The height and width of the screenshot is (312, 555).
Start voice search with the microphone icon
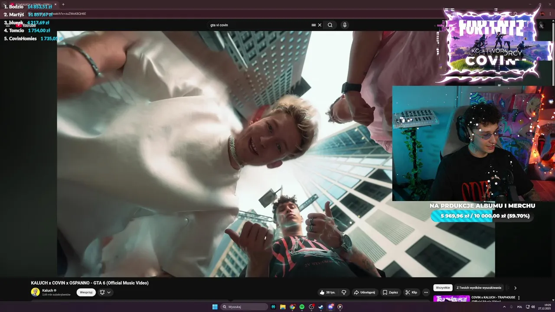pos(345,25)
